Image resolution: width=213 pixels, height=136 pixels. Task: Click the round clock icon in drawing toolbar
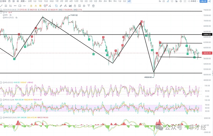[75, 6]
